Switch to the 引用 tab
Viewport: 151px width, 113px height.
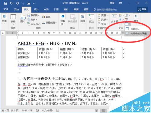56,9
